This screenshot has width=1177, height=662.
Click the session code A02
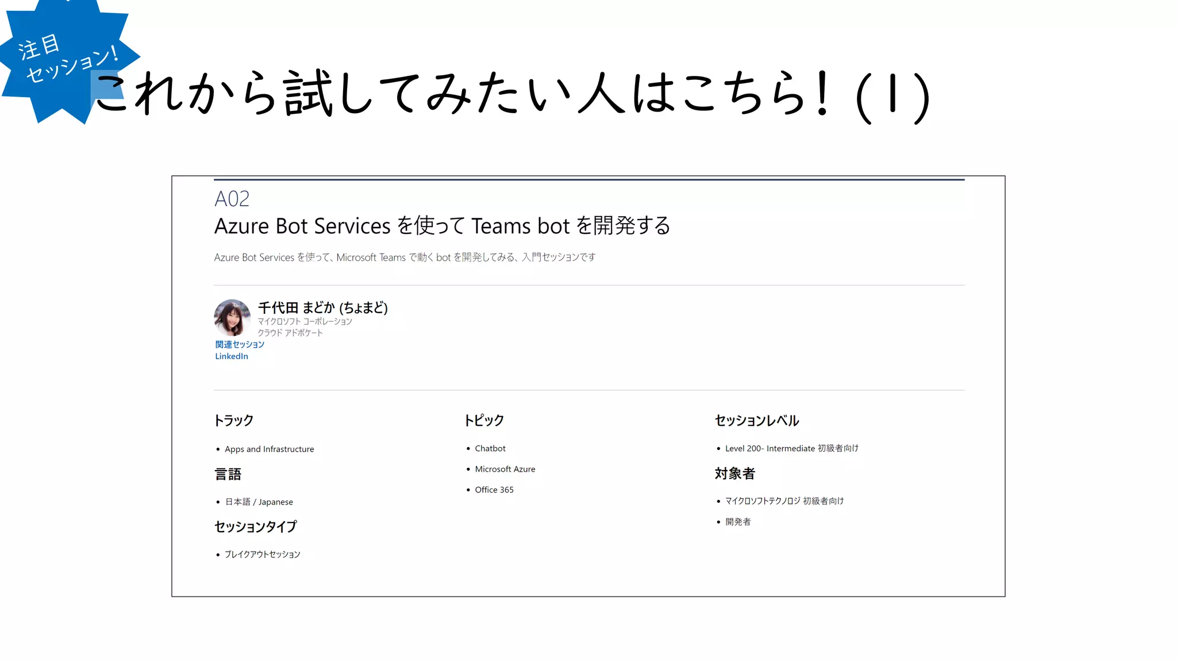[232, 199]
